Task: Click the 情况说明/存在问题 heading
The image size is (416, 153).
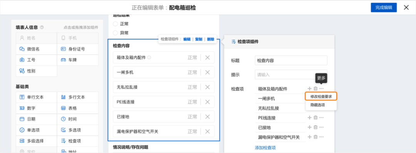Action: coord(131,147)
